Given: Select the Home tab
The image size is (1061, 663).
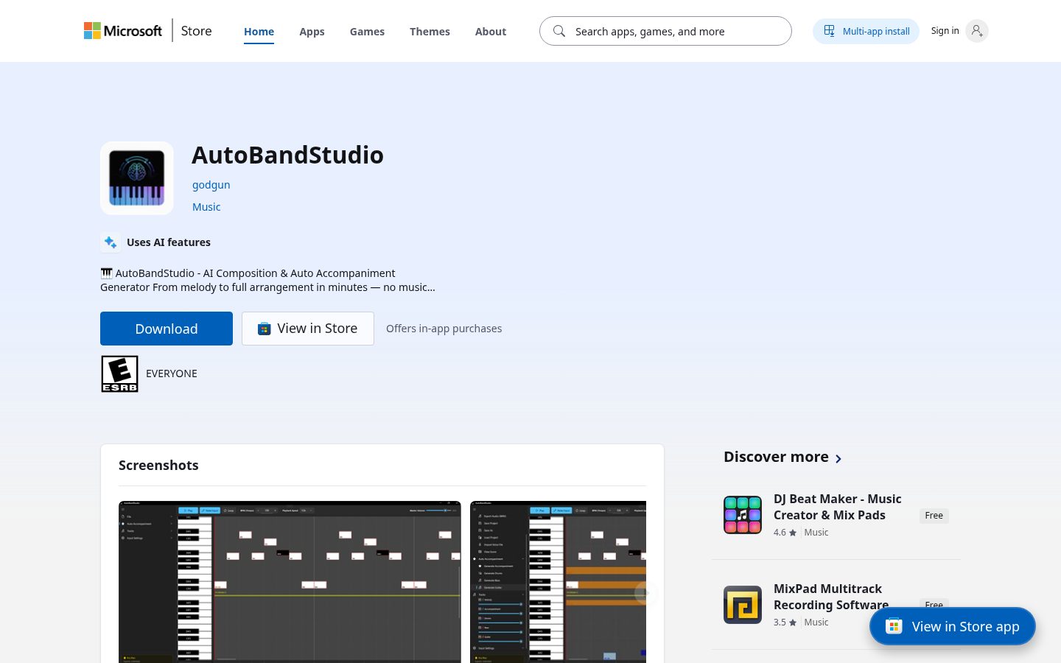Looking at the screenshot, I should [x=259, y=32].
